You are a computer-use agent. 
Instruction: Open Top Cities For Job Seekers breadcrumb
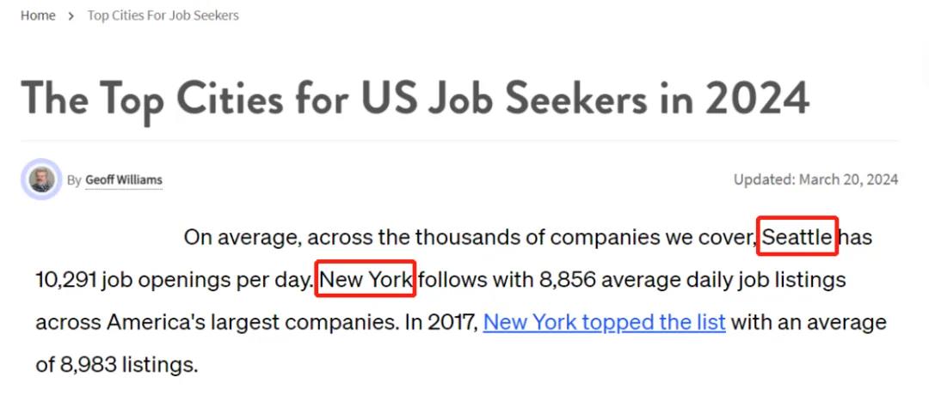point(163,16)
